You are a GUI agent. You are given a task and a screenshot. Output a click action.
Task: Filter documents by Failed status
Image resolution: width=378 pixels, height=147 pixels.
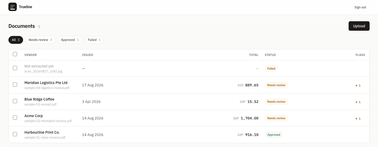point(94,40)
